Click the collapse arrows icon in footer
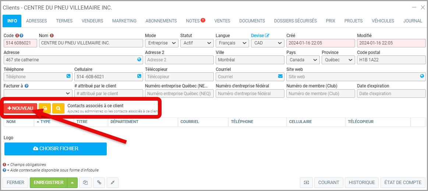The image size is (428, 191). [112, 183]
